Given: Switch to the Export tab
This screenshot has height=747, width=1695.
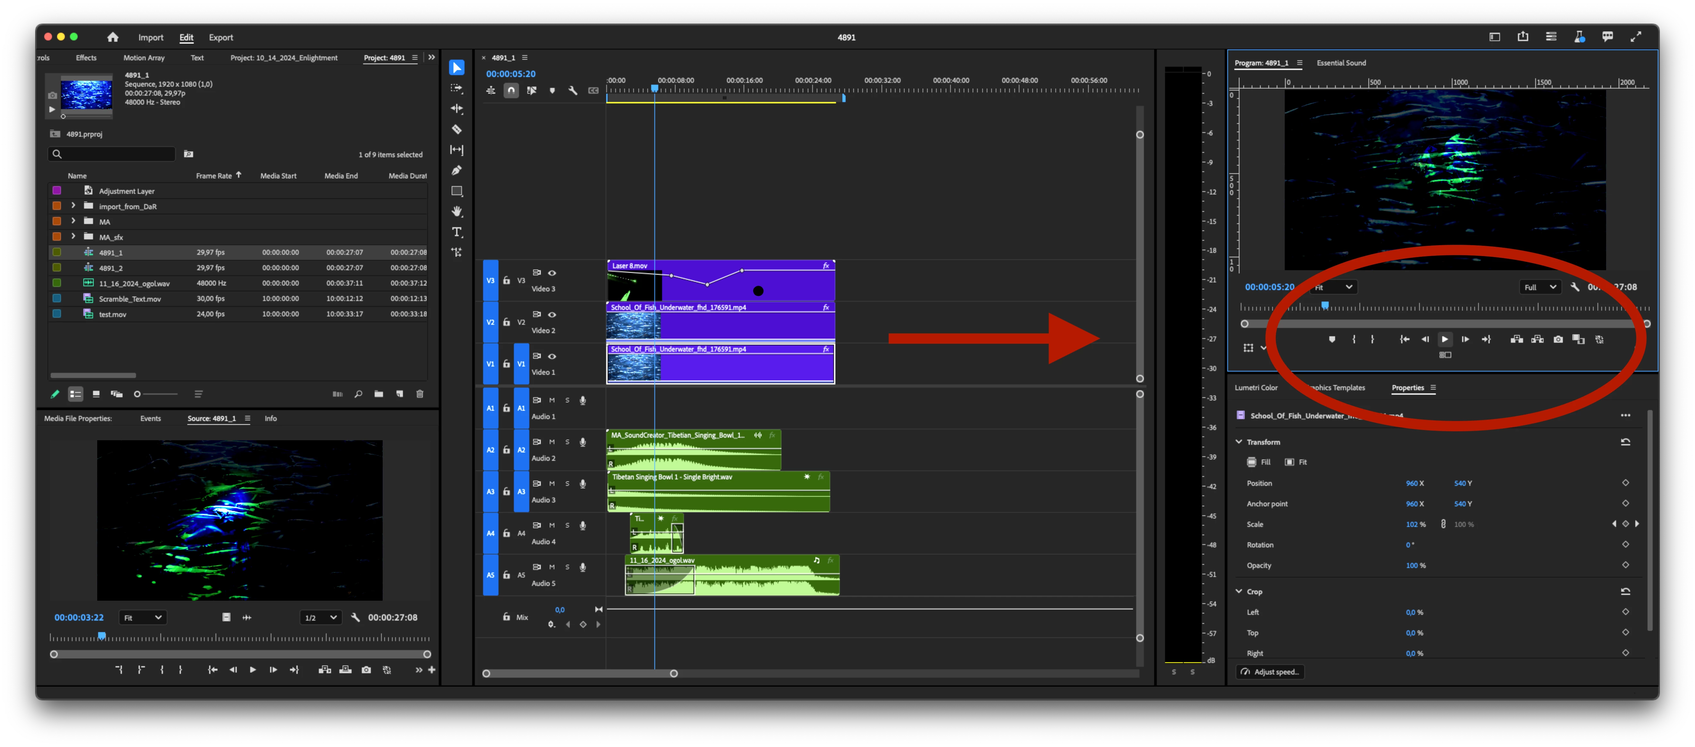Looking at the screenshot, I should pyautogui.click(x=220, y=38).
